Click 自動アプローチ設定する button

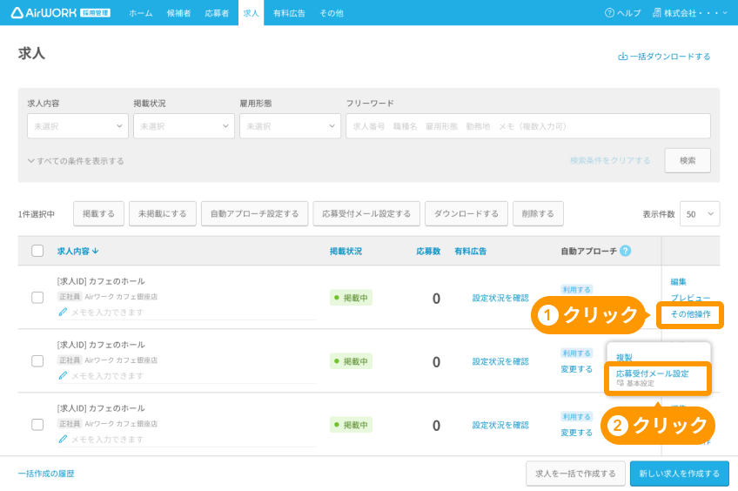click(x=255, y=213)
